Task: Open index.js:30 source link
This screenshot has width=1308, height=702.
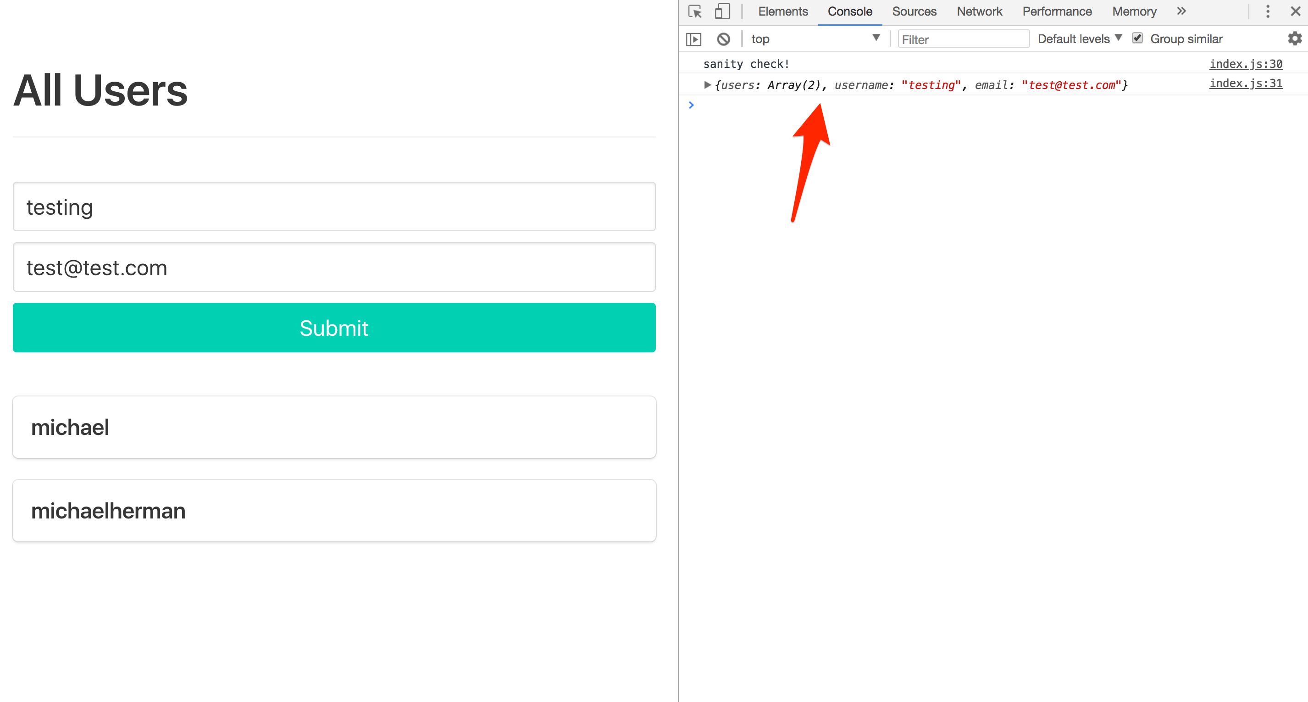Action: click(1245, 64)
